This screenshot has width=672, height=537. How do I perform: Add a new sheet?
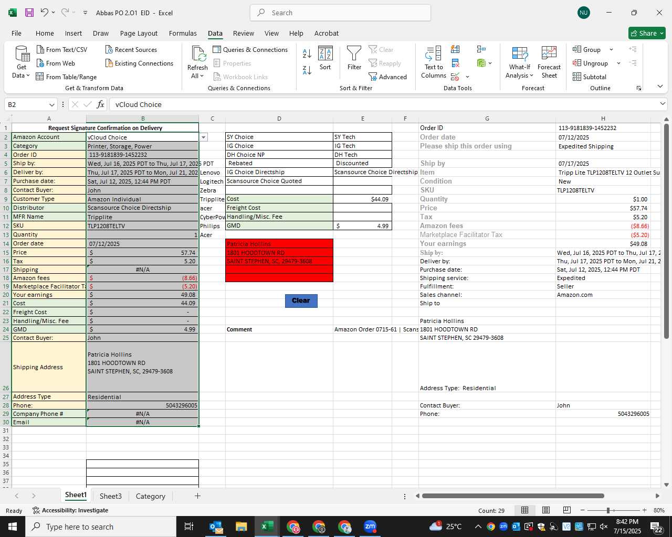pyautogui.click(x=197, y=496)
